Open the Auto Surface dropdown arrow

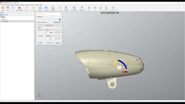86,9
